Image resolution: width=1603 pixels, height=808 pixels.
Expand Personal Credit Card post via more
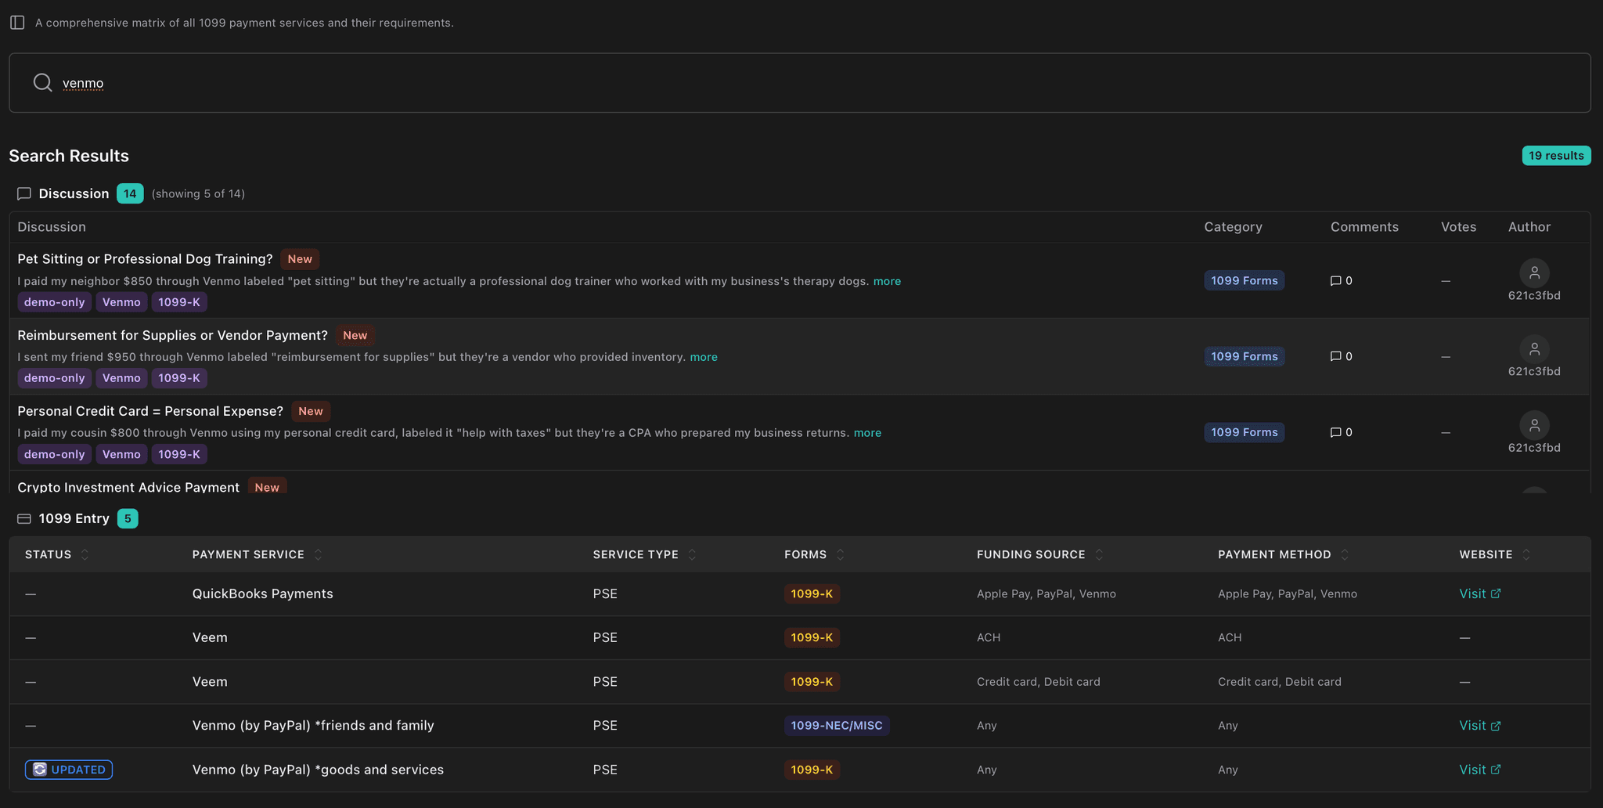pyautogui.click(x=867, y=433)
